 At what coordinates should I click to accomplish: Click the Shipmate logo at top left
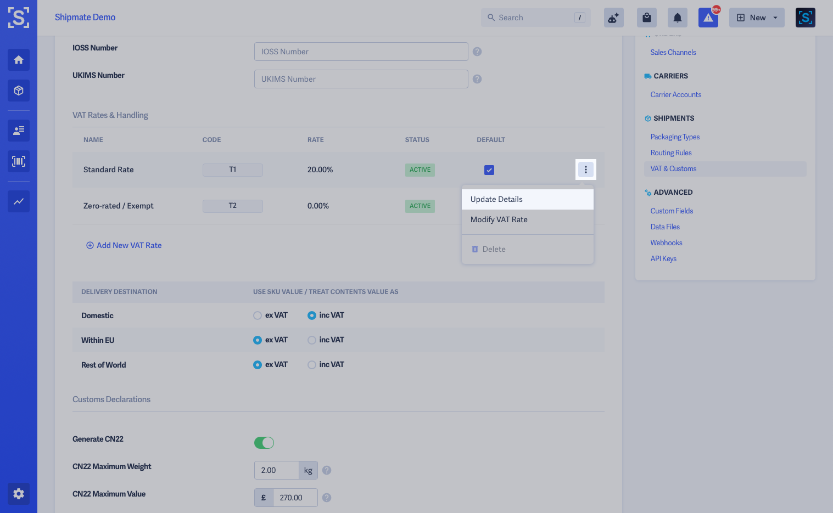tap(19, 18)
